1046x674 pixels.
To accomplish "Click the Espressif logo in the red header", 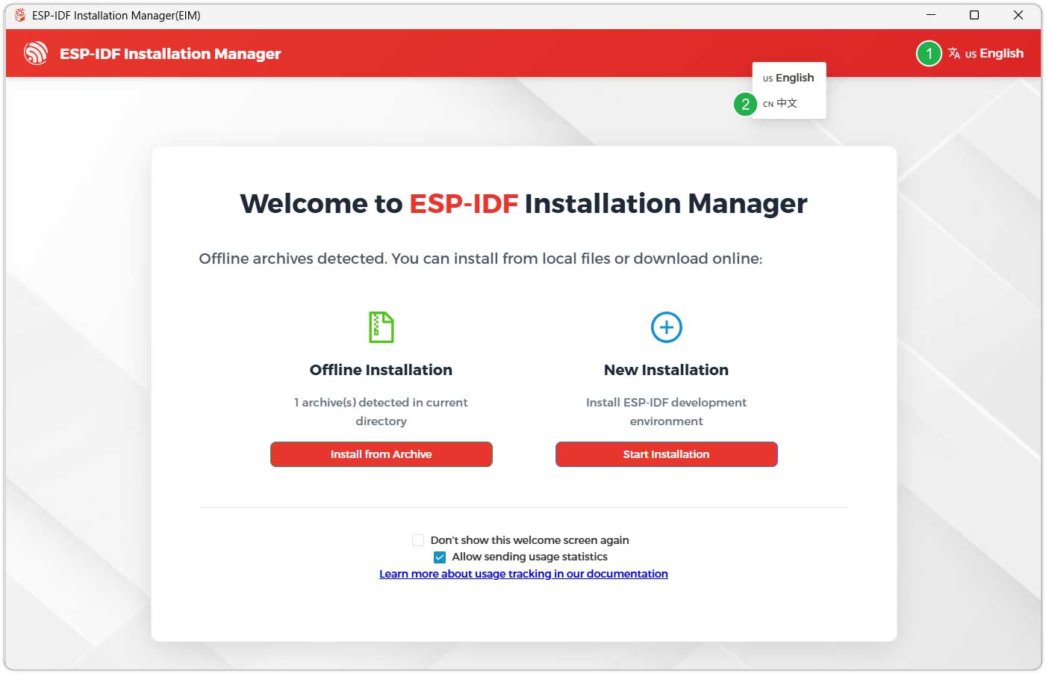I will [x=35, y=53].
